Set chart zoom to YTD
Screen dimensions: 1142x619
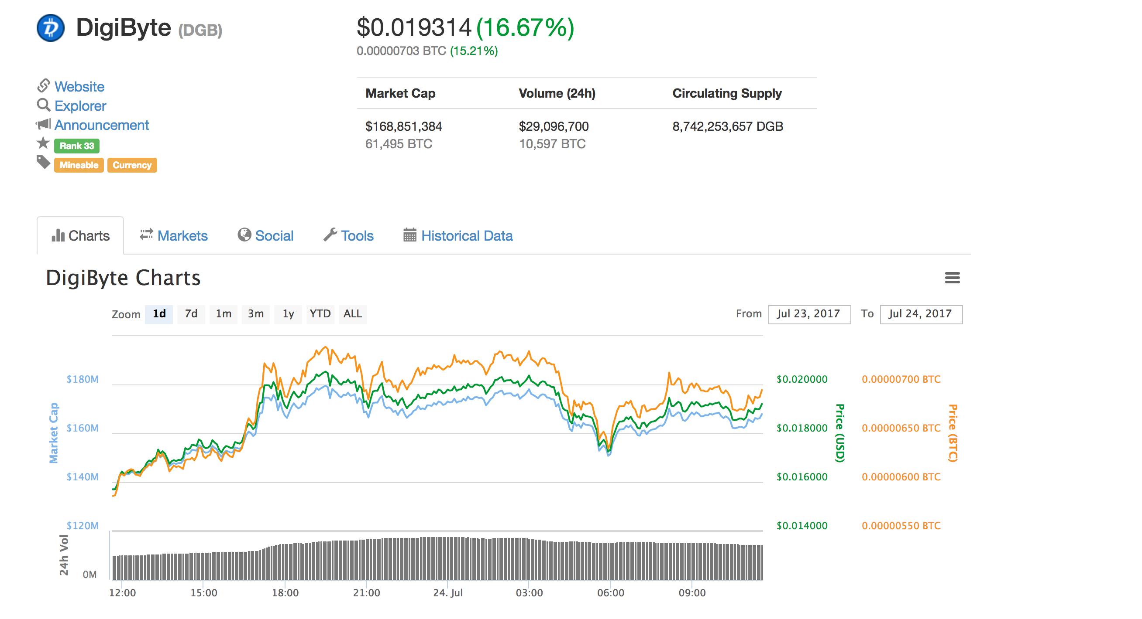pos(320,314)
